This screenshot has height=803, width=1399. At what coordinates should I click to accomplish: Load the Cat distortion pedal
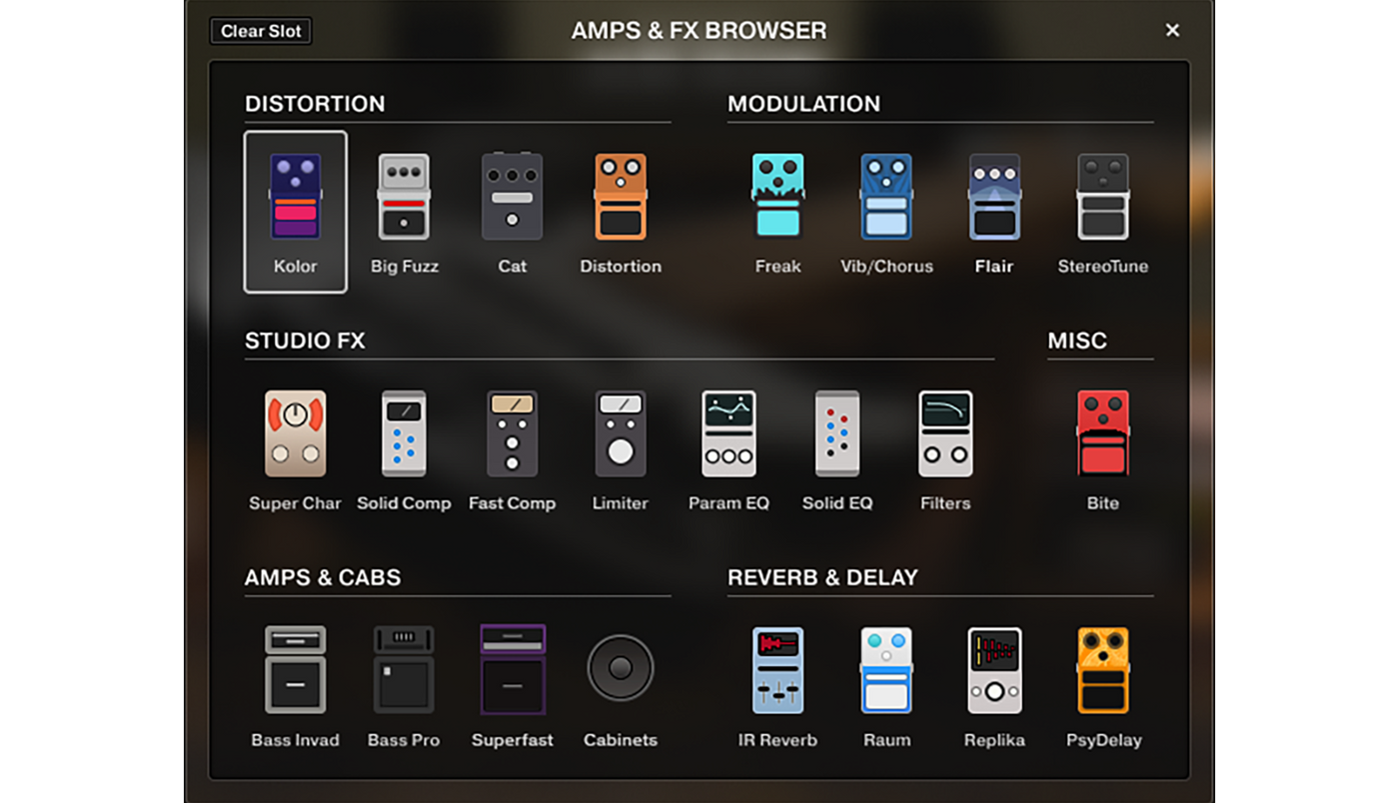[513, 212]
